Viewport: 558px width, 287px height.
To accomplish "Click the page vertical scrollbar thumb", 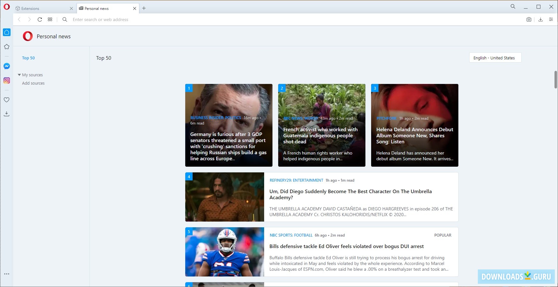I will tap(556, 79).
